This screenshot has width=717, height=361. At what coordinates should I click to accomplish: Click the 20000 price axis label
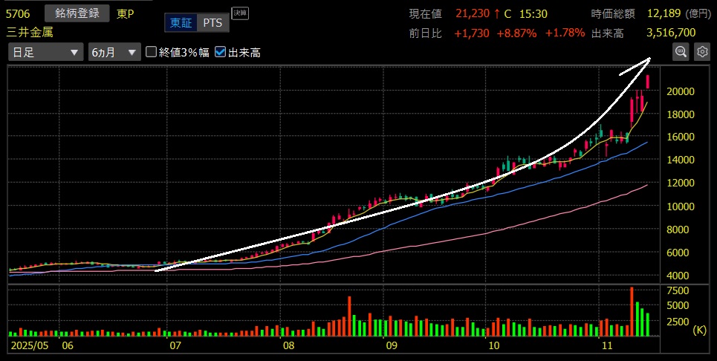(681, 91)
